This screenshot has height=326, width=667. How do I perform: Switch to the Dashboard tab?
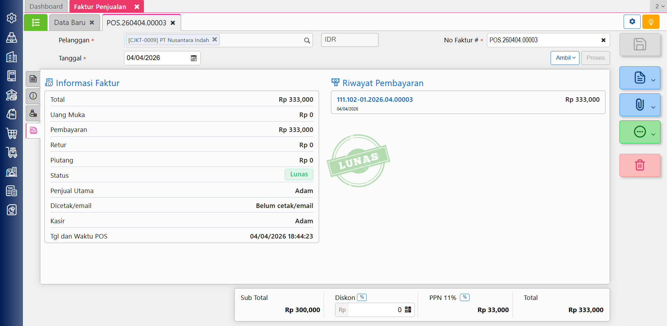pyautogui.click(x=46, y=7)
